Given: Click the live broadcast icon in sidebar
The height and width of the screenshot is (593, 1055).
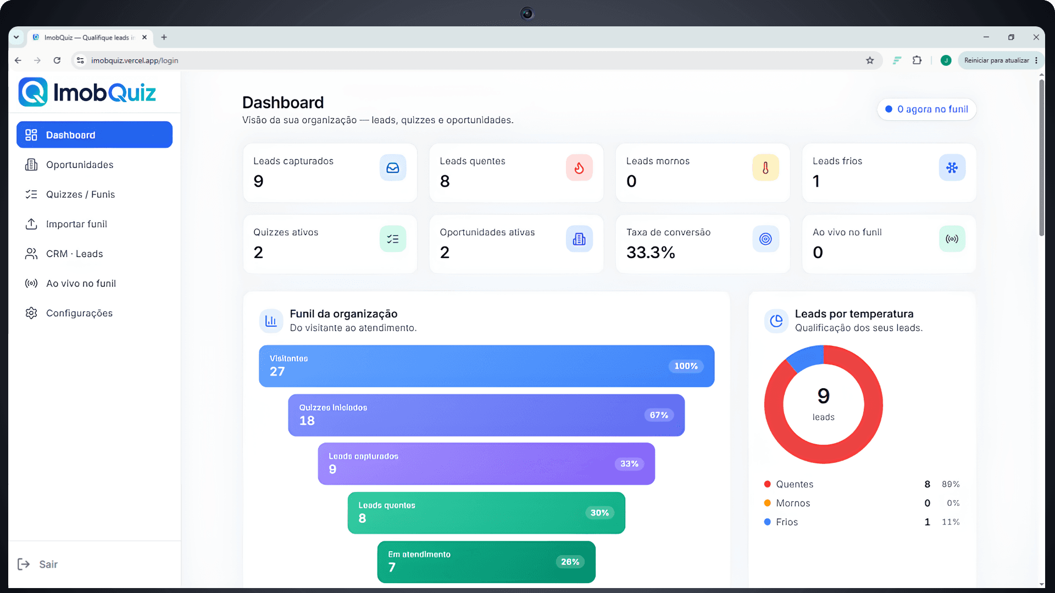Looking at the screenshot, I should (31, 283).
